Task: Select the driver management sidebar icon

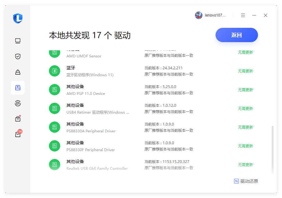Action: [x=18, y=88]
